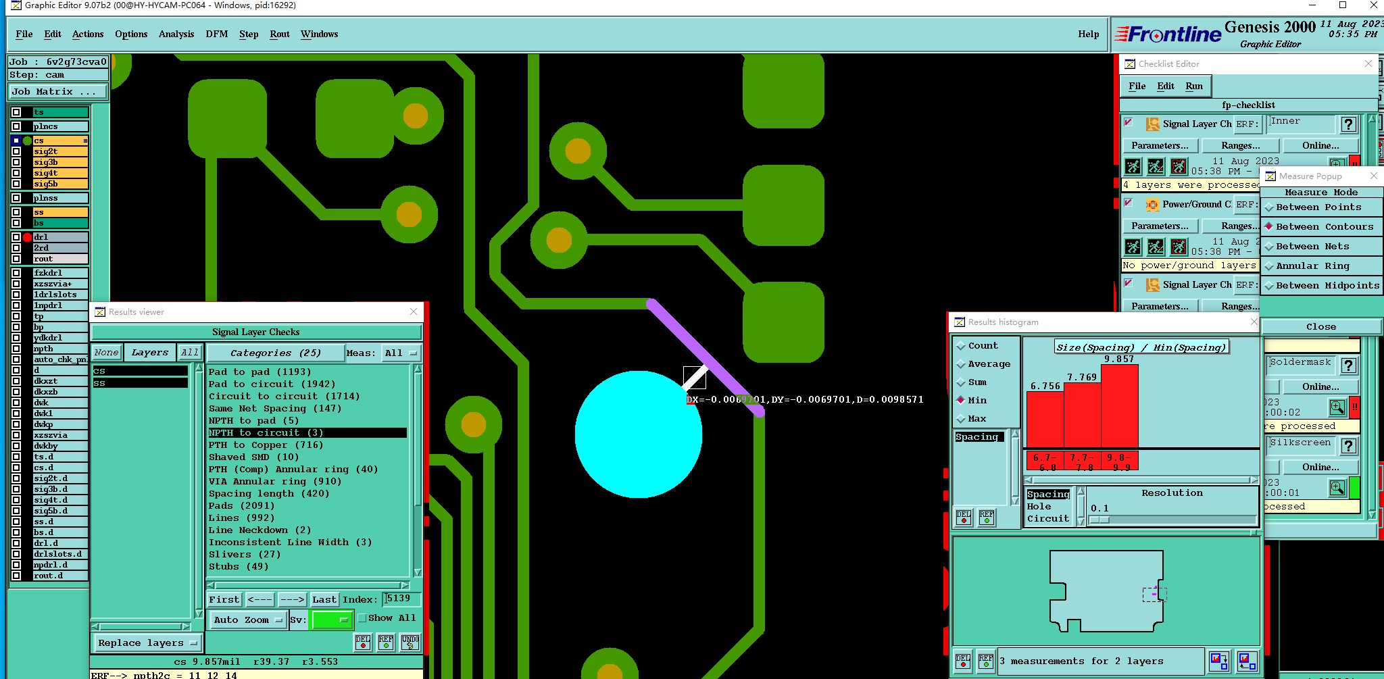Click right histogram-to-layer icon at histogram bottom right

coord(1247,661)
